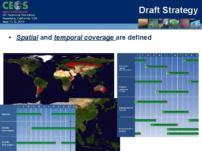Click the "Thailand" row label

(x=123, y=87)
